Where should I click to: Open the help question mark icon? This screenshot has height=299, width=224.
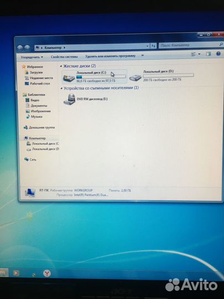[x=218, y=54]
